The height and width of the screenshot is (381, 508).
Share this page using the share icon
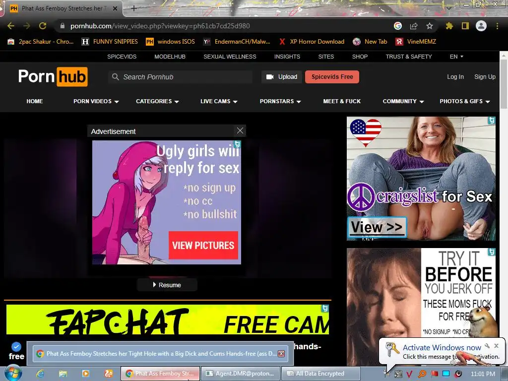click(x=414, y=26)
